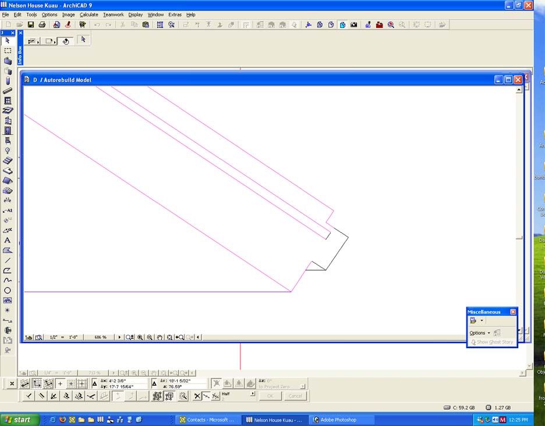Activate the hand pan icon
The height and width of the screenshot is (426, 545).
tap(160, 337)
